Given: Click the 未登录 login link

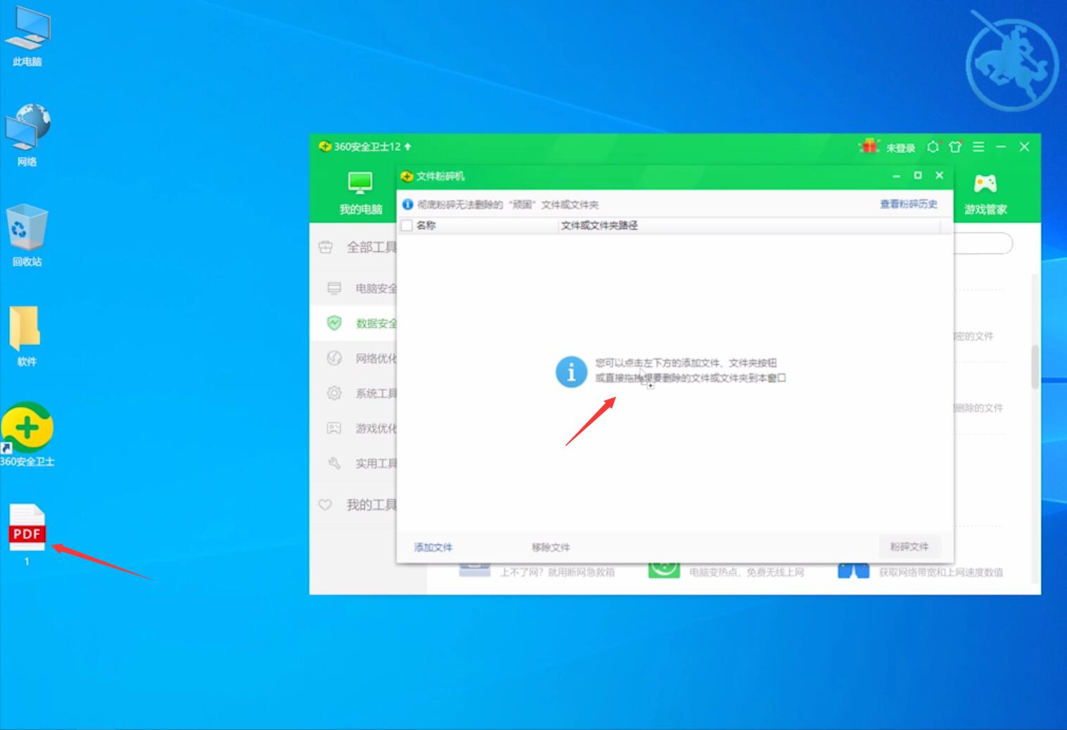Looking at the screenshot, I should click(x=900, y=148).
